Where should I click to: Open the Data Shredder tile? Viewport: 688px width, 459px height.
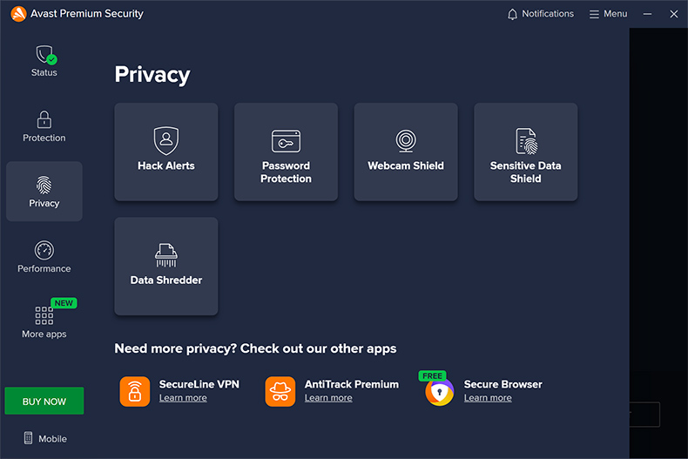coord(166,267)
